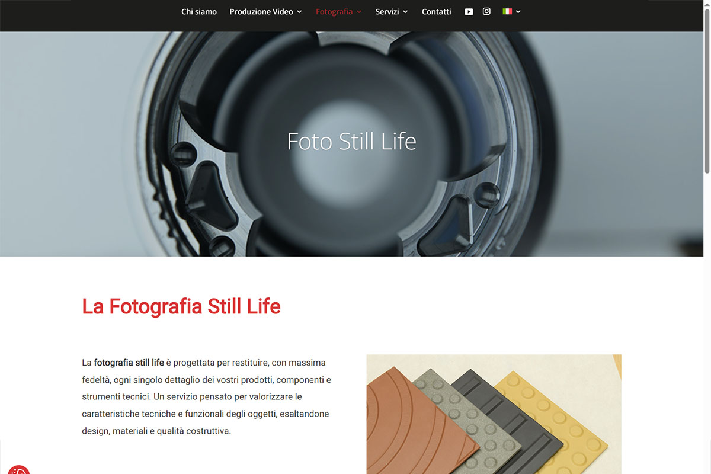Open the Contatti menu item

(x=437, y=11)
